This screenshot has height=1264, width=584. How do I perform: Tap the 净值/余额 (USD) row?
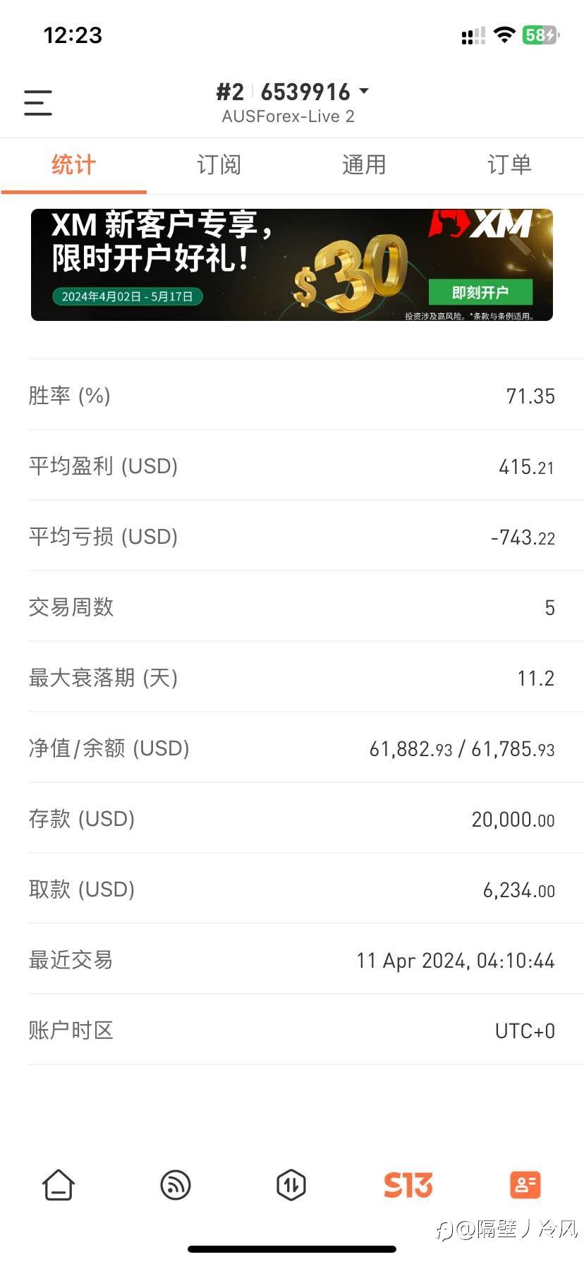(x=292, y=748)
